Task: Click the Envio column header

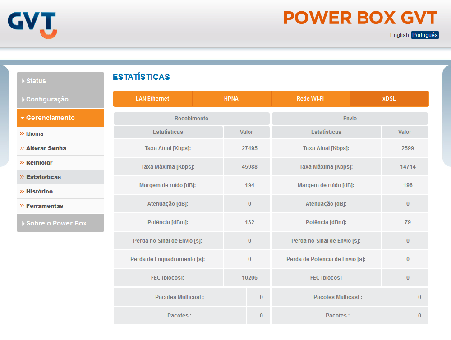Action: coord(350,119)
